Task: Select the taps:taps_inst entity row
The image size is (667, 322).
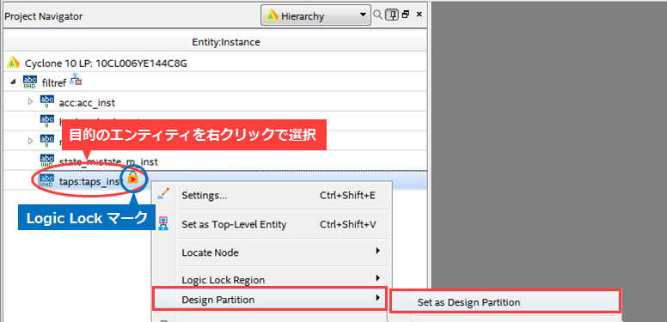Action: (214, 180)
